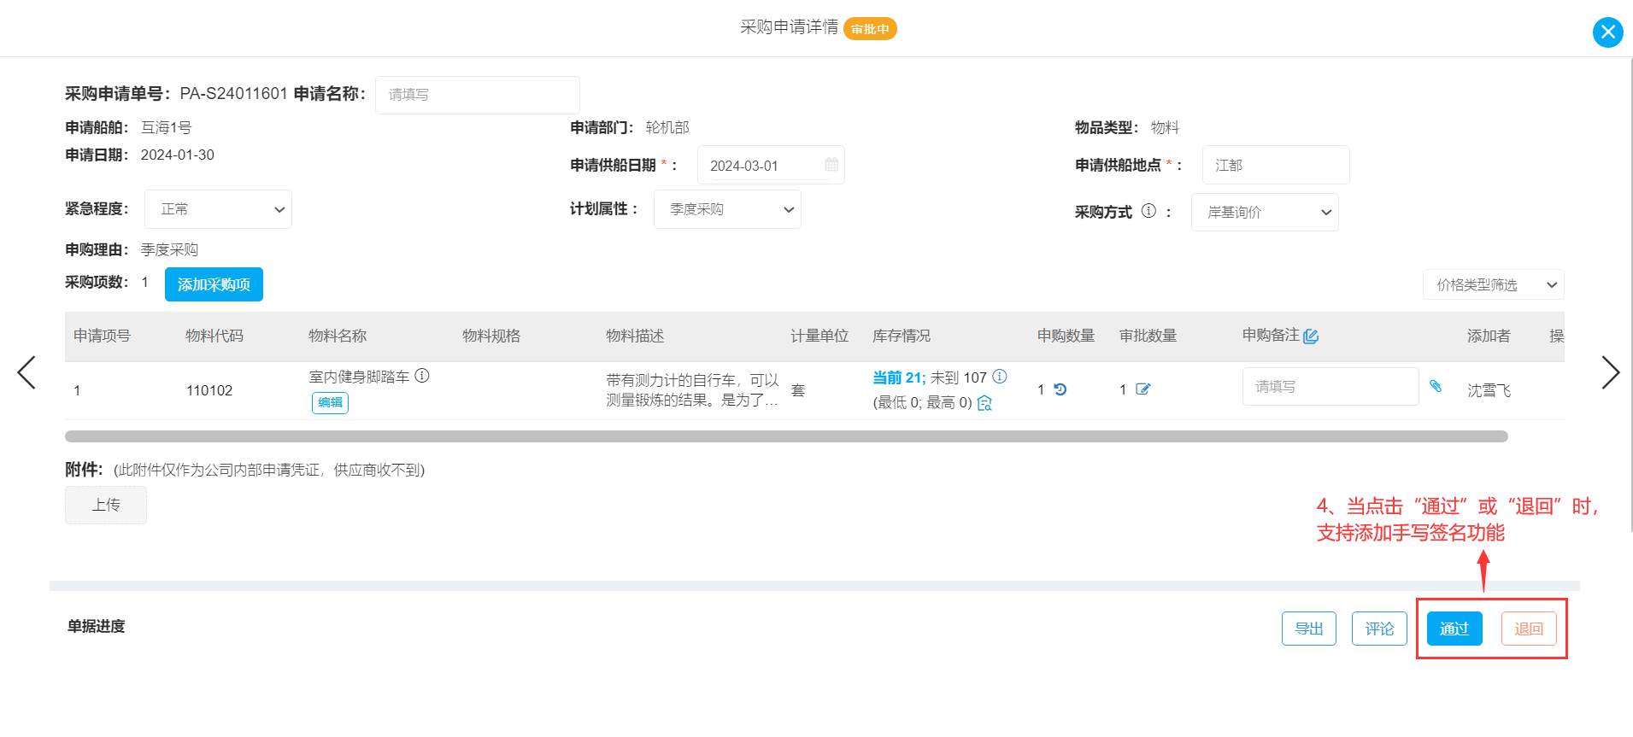Image resolution: width=1633 pixels, height=737 pixels.
Task: Click order number PA-S24011601
Action: tap(233, 93)
